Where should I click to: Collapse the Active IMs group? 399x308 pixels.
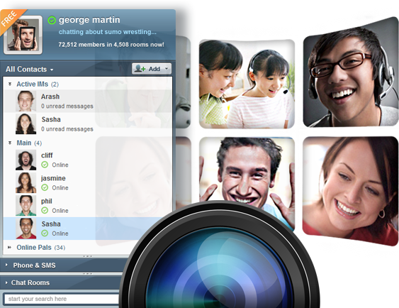(x=10, y=84)
